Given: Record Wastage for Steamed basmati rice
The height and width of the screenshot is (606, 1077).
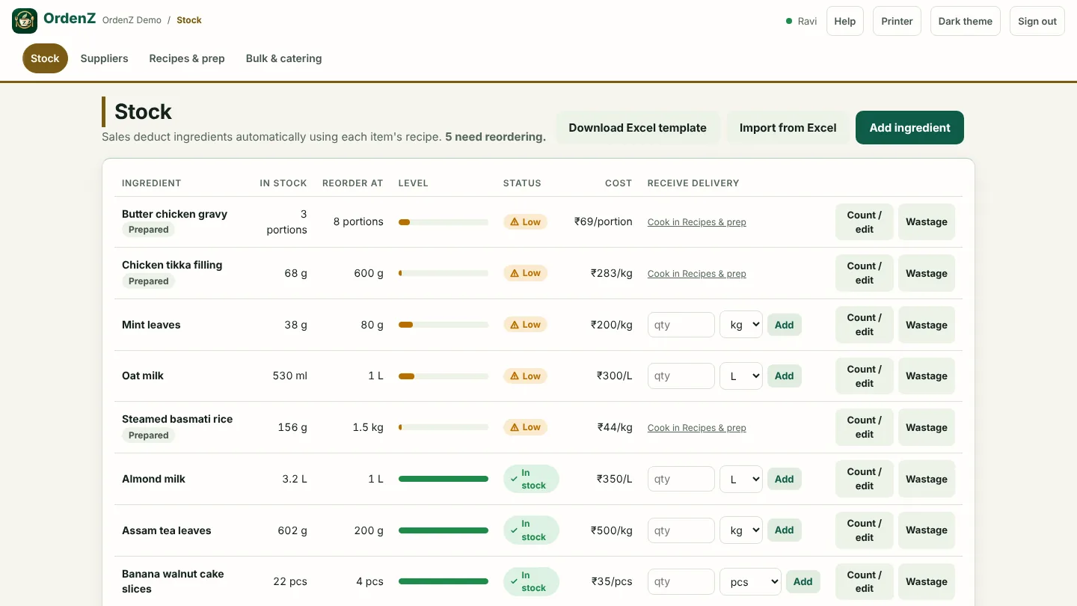Looking at the screenshot, I should point(927,428).
